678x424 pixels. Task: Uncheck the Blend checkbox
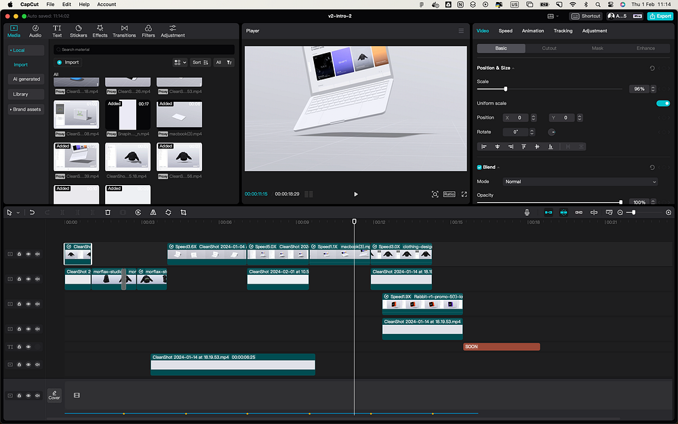479,167
